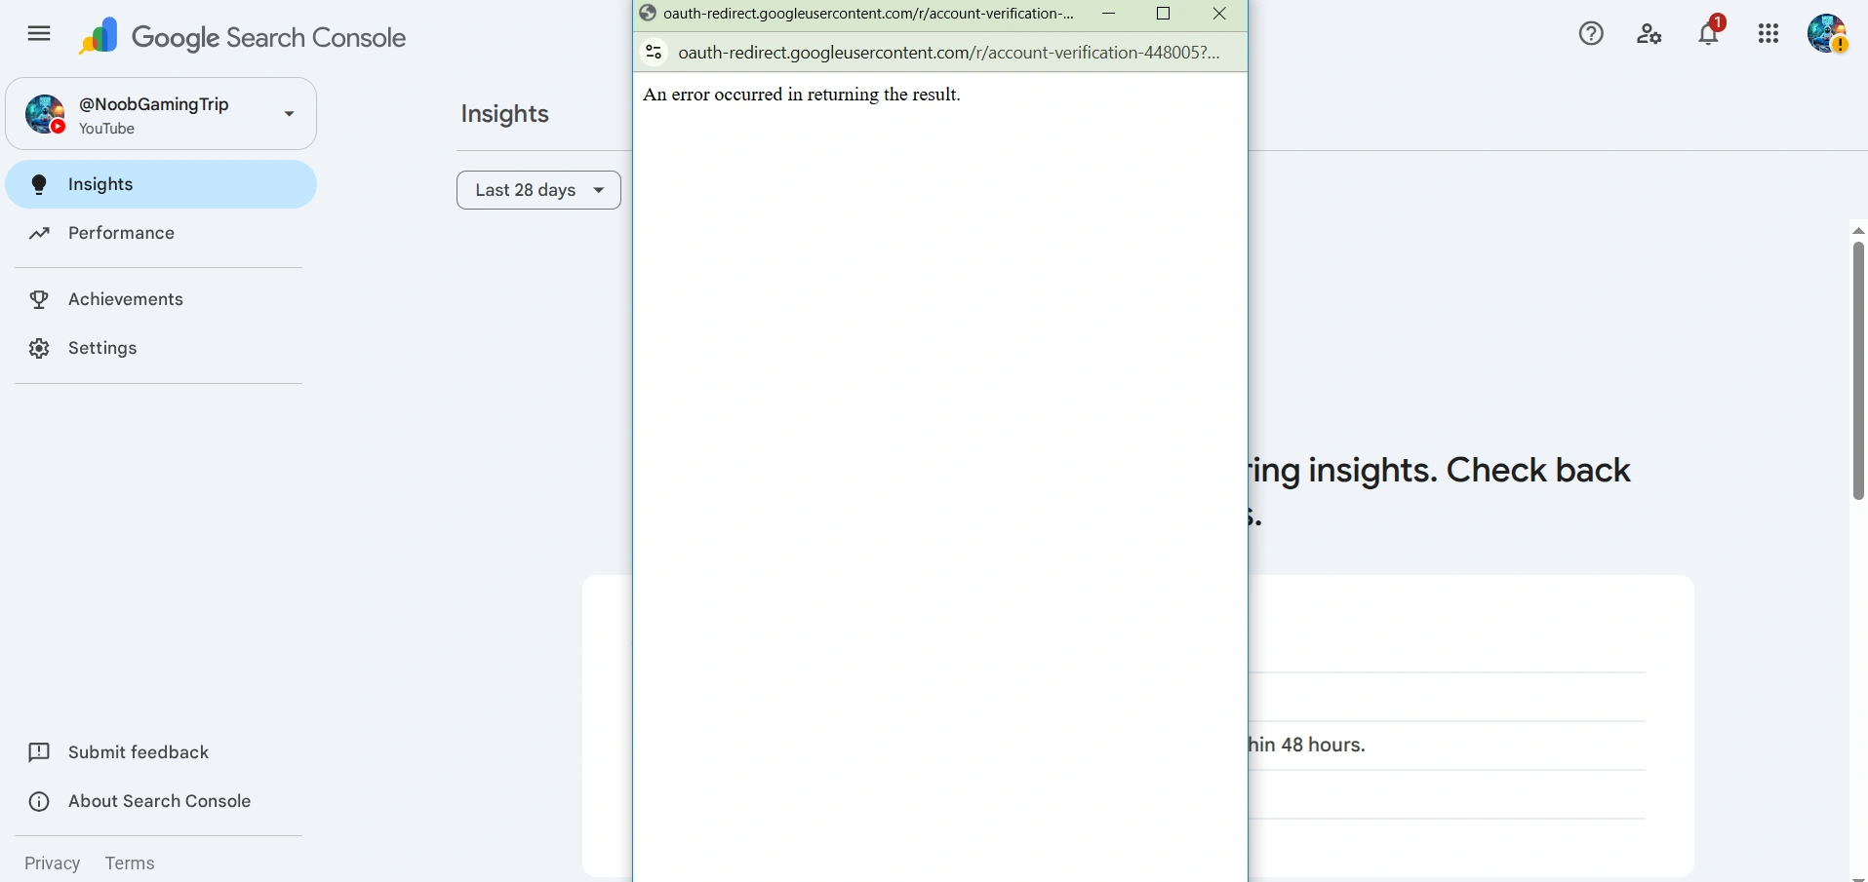The image size is (1868, 882).
Task: Open the Privacy link
Action: point(52,863)
